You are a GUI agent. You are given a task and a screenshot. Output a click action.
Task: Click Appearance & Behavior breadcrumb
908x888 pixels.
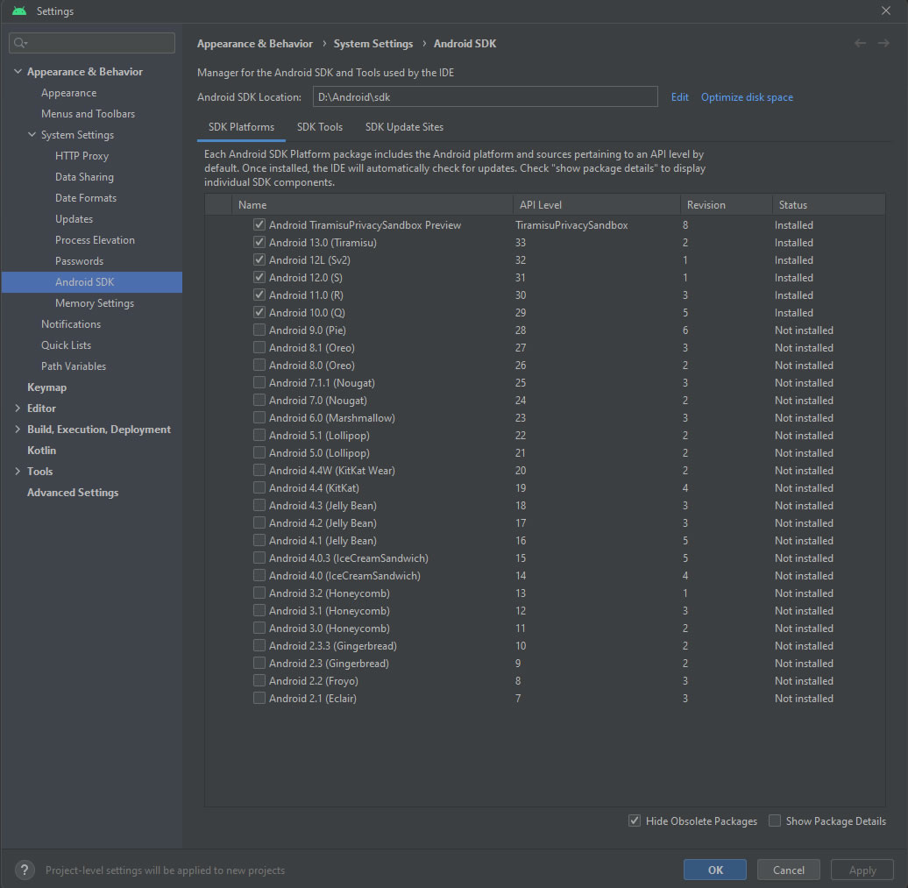coord(255,44)
